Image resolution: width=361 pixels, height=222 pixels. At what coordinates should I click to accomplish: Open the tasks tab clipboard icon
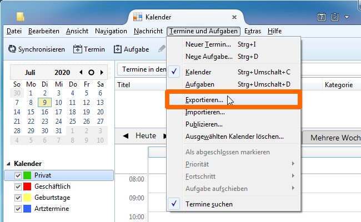coord(335,17)
